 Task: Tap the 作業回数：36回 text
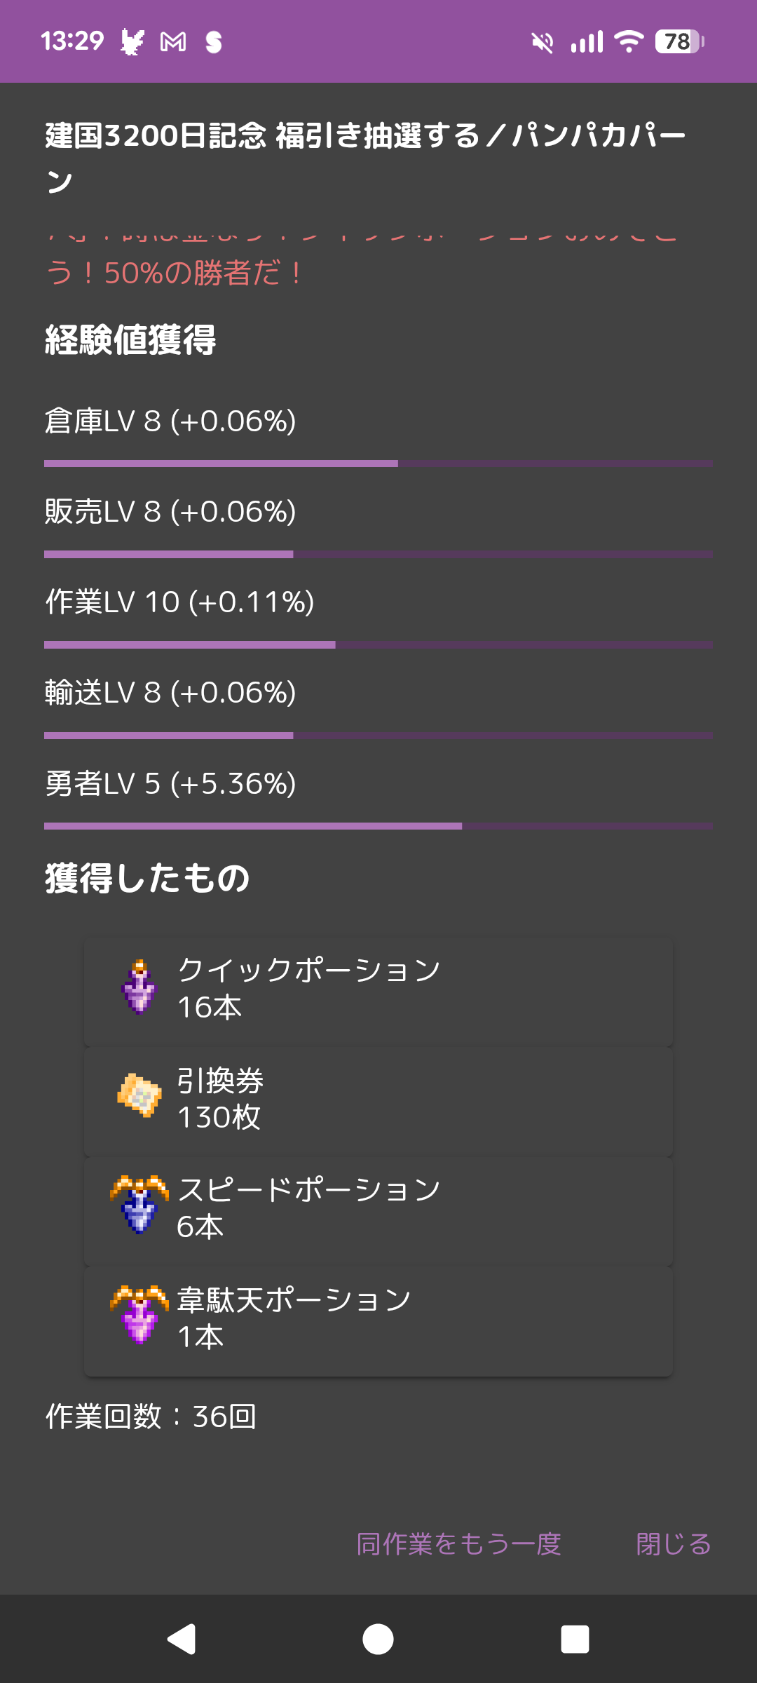[151, 1417]
